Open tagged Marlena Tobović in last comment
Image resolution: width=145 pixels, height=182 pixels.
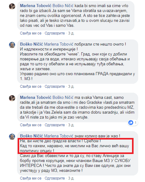[59, 136]
